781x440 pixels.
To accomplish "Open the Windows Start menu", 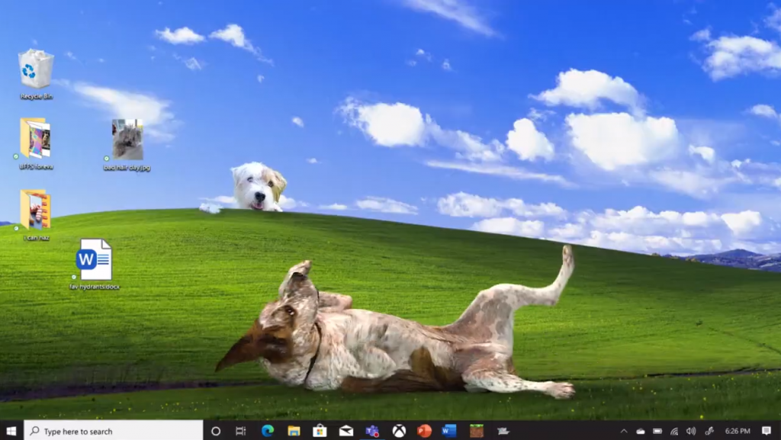I will point(11,431).
